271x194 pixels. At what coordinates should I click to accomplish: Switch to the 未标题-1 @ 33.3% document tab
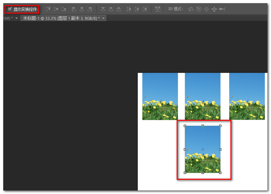click(61, 18)
